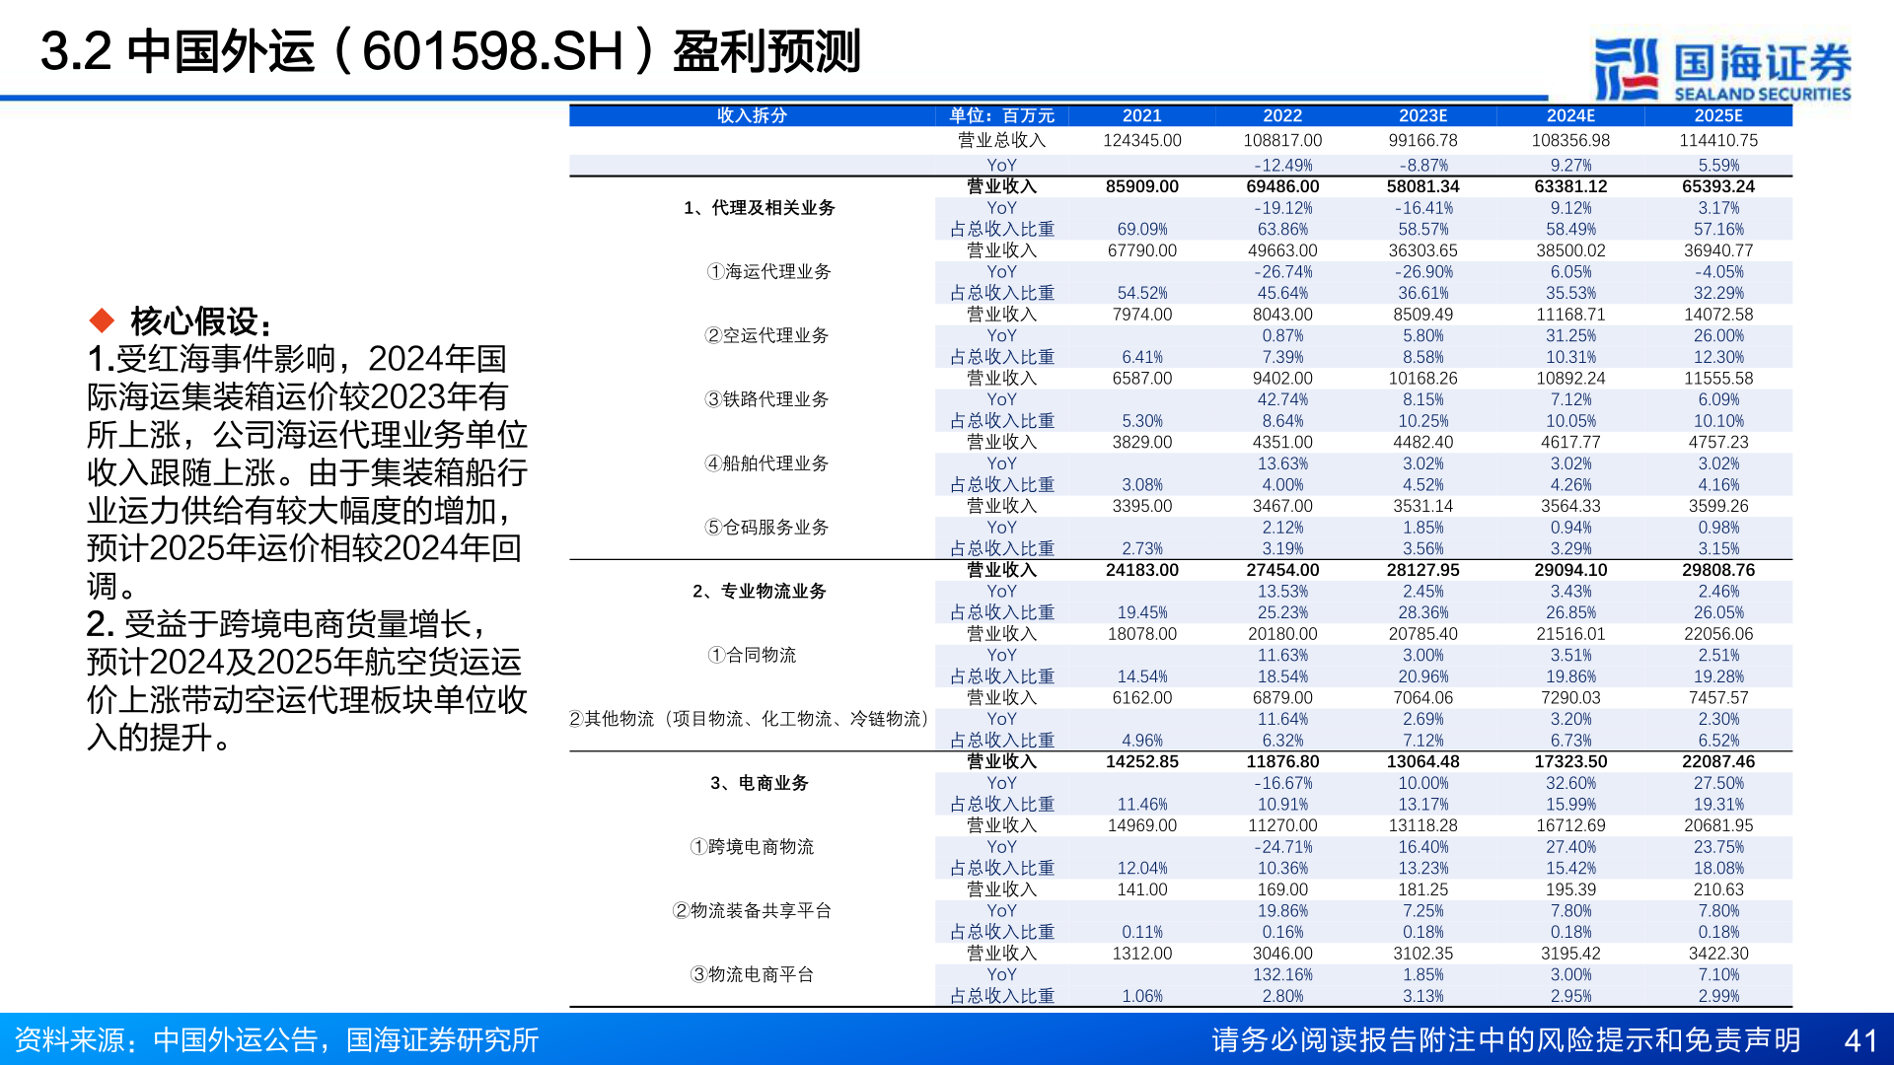
Task: Click the slide title 盈利预测
Action: coord(766,52)
